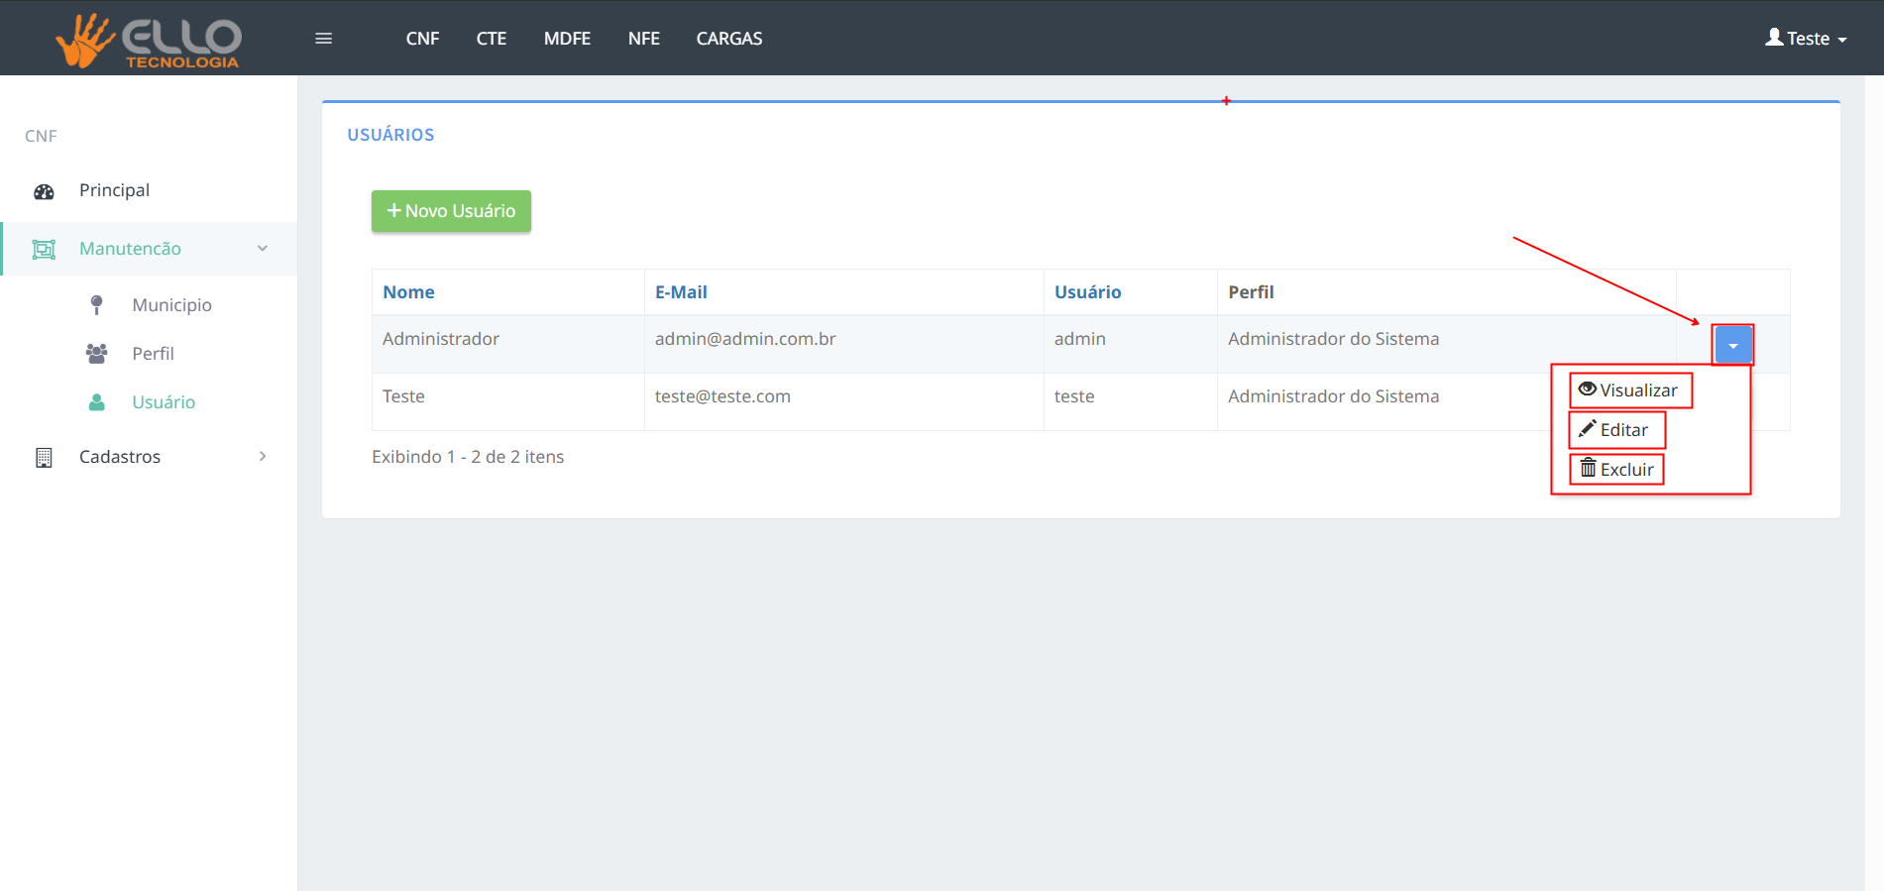Image resolution: width=1884 pixels, height=891 pixels.
Task: Open the CTE navigation item
Action: [x=491, y=39]
